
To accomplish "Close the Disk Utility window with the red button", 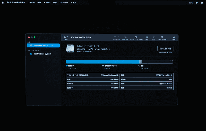I will click(29, 37).
